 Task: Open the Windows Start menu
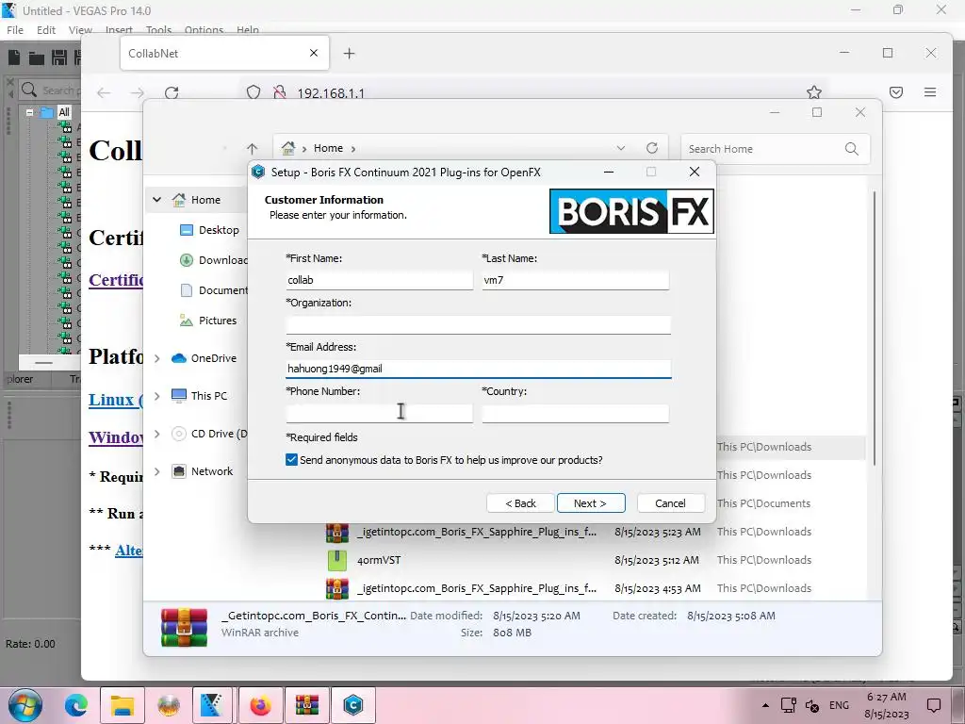[25, 705]
